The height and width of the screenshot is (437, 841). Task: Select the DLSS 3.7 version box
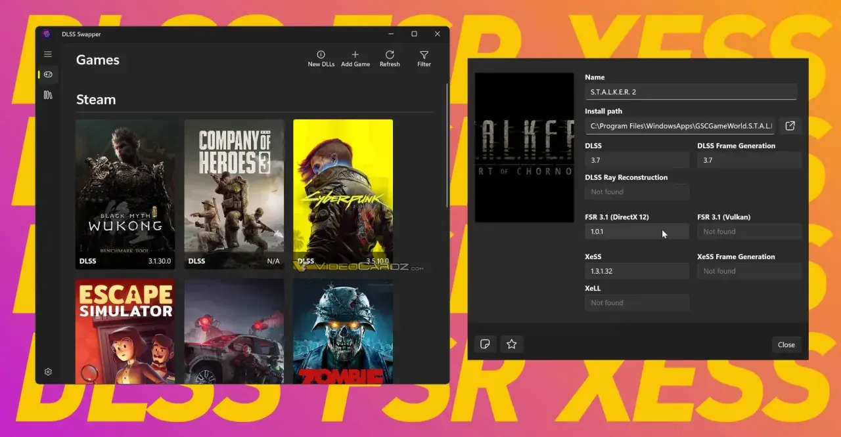(637, 160)
